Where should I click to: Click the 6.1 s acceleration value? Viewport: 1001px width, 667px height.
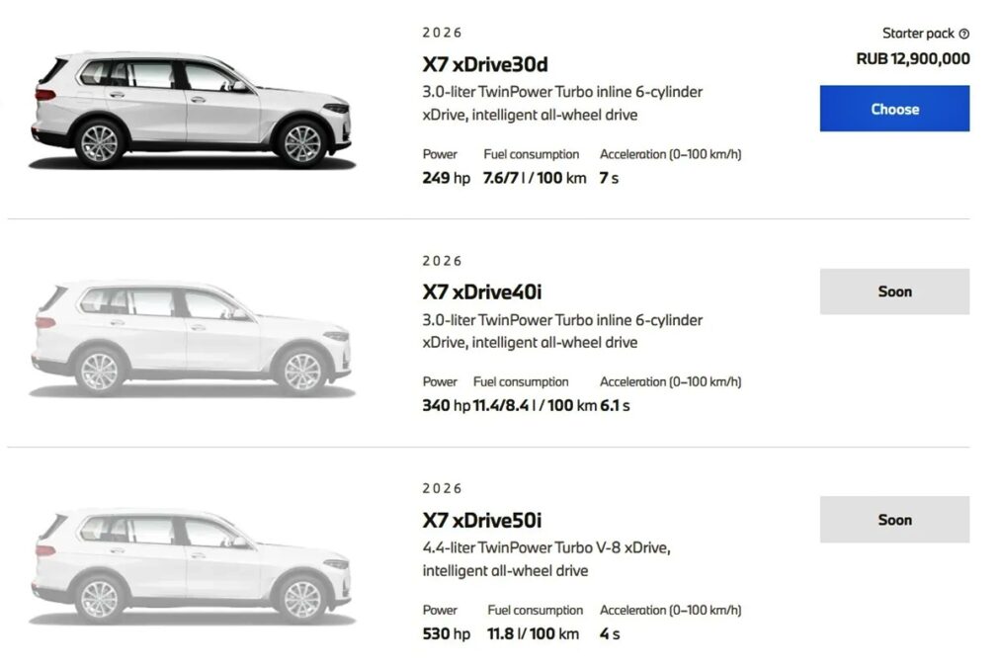click(615, 406)
